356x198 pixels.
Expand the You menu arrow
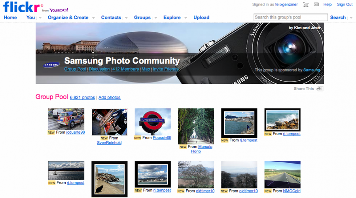40,18
